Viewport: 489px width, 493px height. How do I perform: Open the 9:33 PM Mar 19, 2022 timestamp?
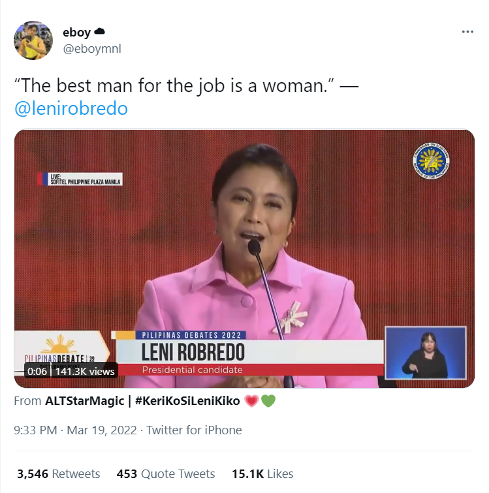75,430
